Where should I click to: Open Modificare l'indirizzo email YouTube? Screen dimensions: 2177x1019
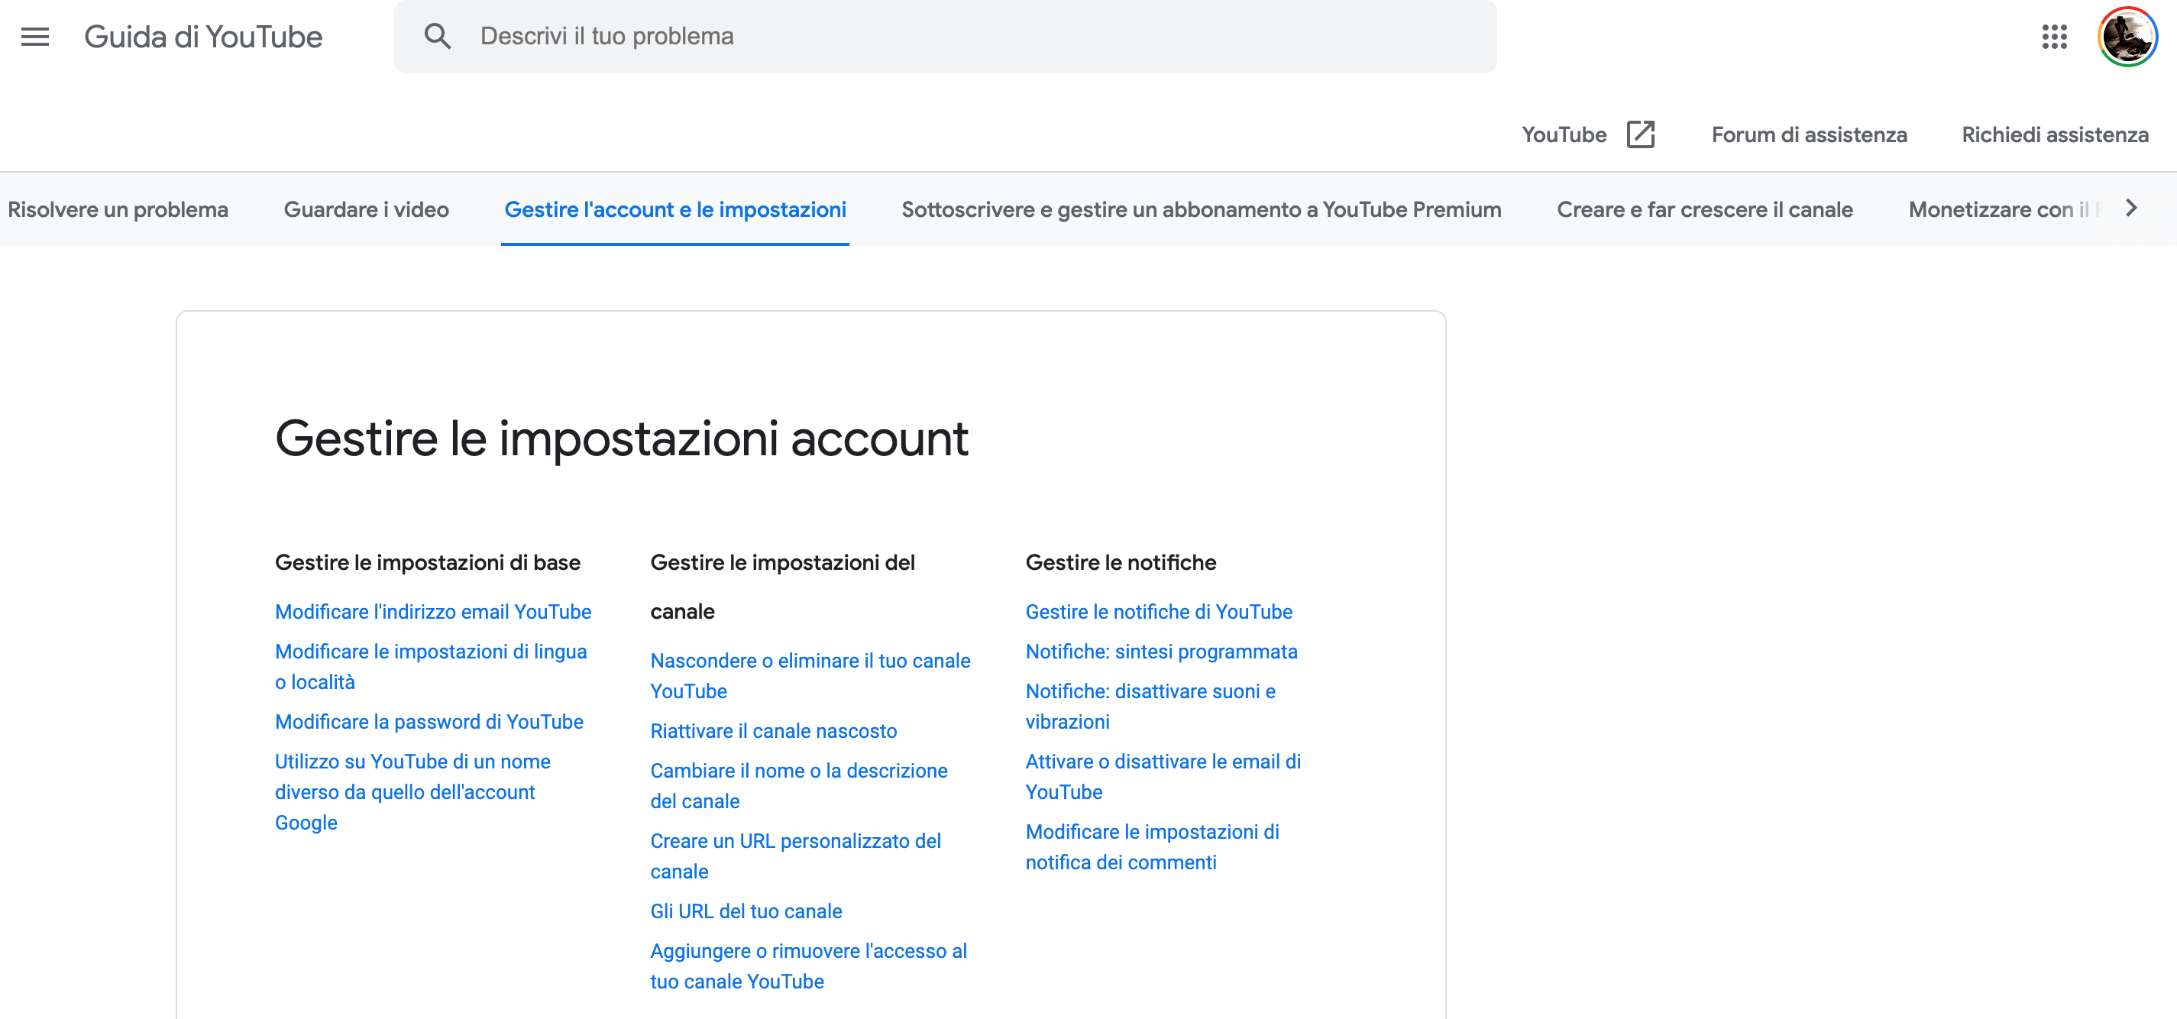point(432,612)
